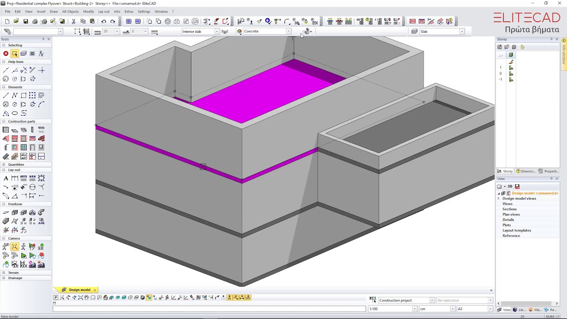
Task: Activate the line tool in Elements
Action: 6,96
